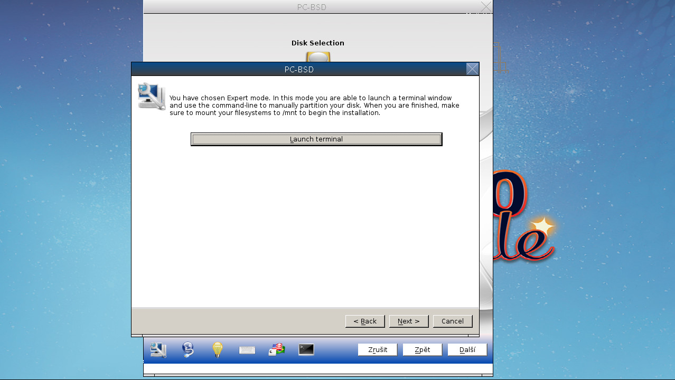
Task: Click the Next button in the dialog
Action: [x=409, y=321]
